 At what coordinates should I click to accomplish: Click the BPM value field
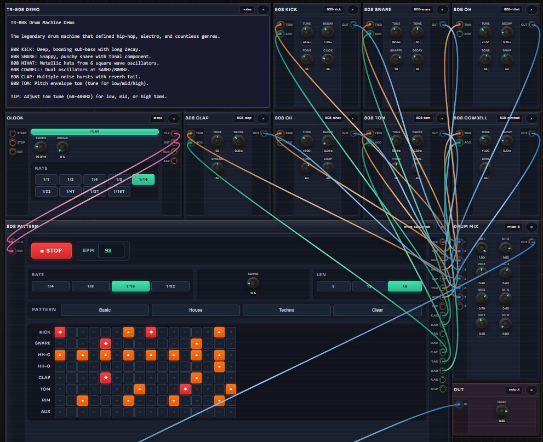coord(111,251)
